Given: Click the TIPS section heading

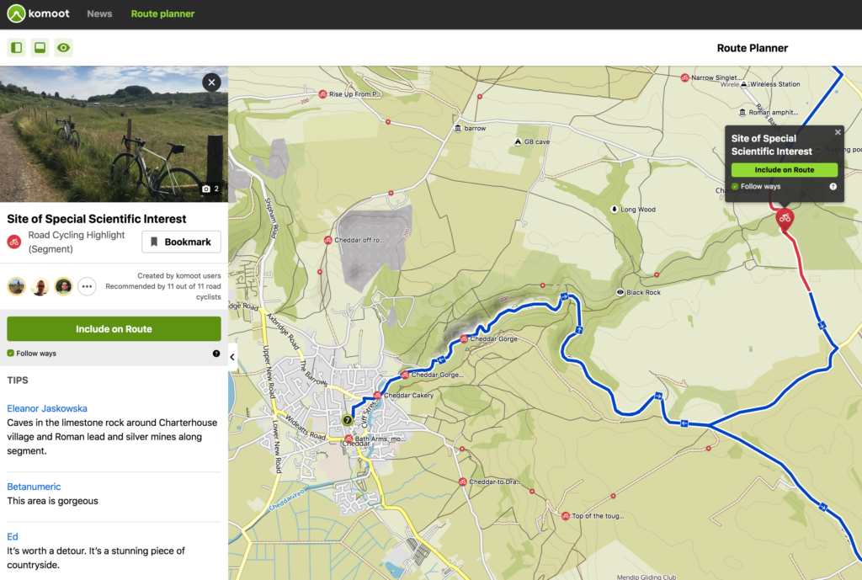Looking at the screenshot, I should point(18,380).
